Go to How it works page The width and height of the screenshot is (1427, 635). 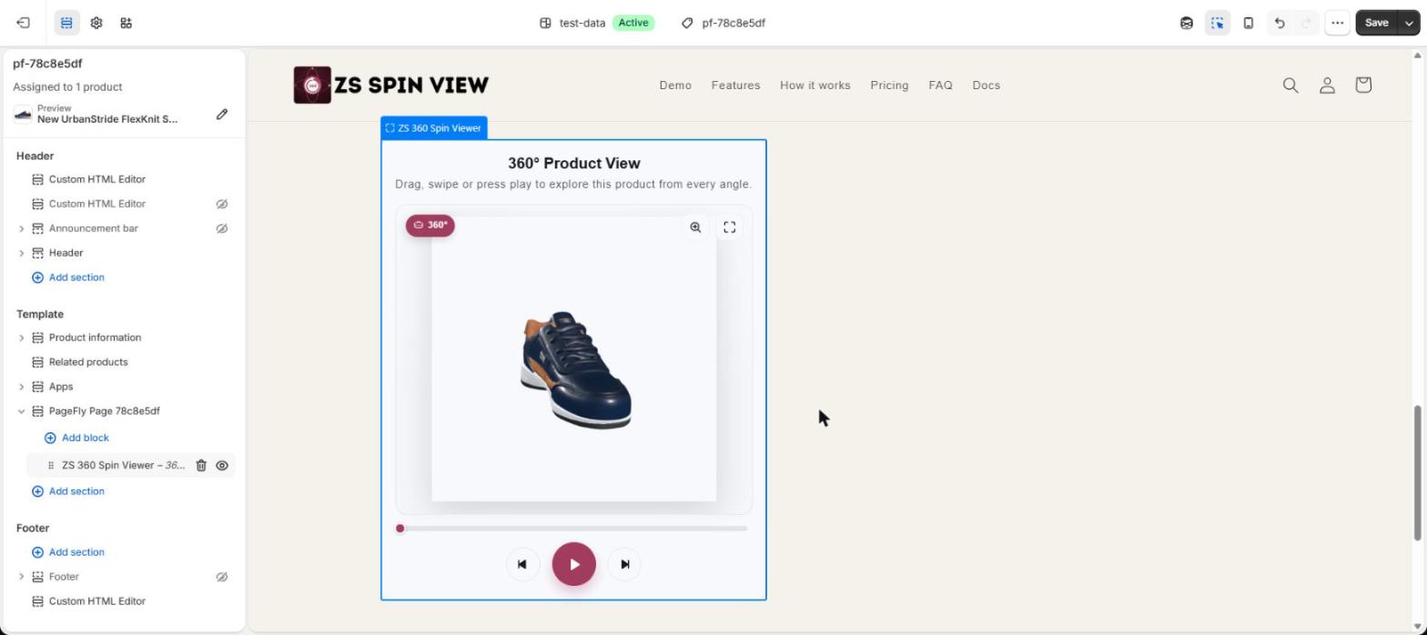point(815,85)
